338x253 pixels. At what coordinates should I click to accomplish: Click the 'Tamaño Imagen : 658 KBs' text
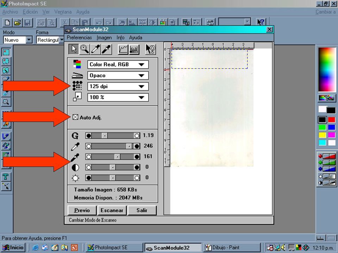106,190
